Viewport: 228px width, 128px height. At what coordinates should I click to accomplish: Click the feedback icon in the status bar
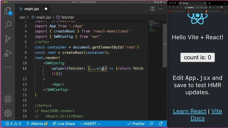[151, 124]
